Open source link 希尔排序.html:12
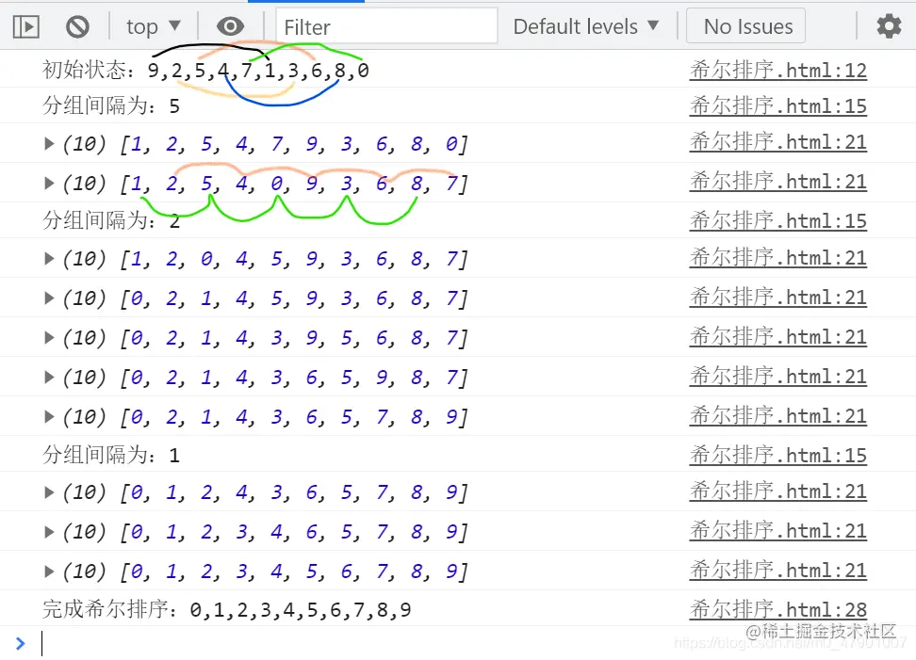916x660 pixels. pos(778,70)
